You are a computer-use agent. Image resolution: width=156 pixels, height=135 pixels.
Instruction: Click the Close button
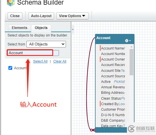(15, 16)
